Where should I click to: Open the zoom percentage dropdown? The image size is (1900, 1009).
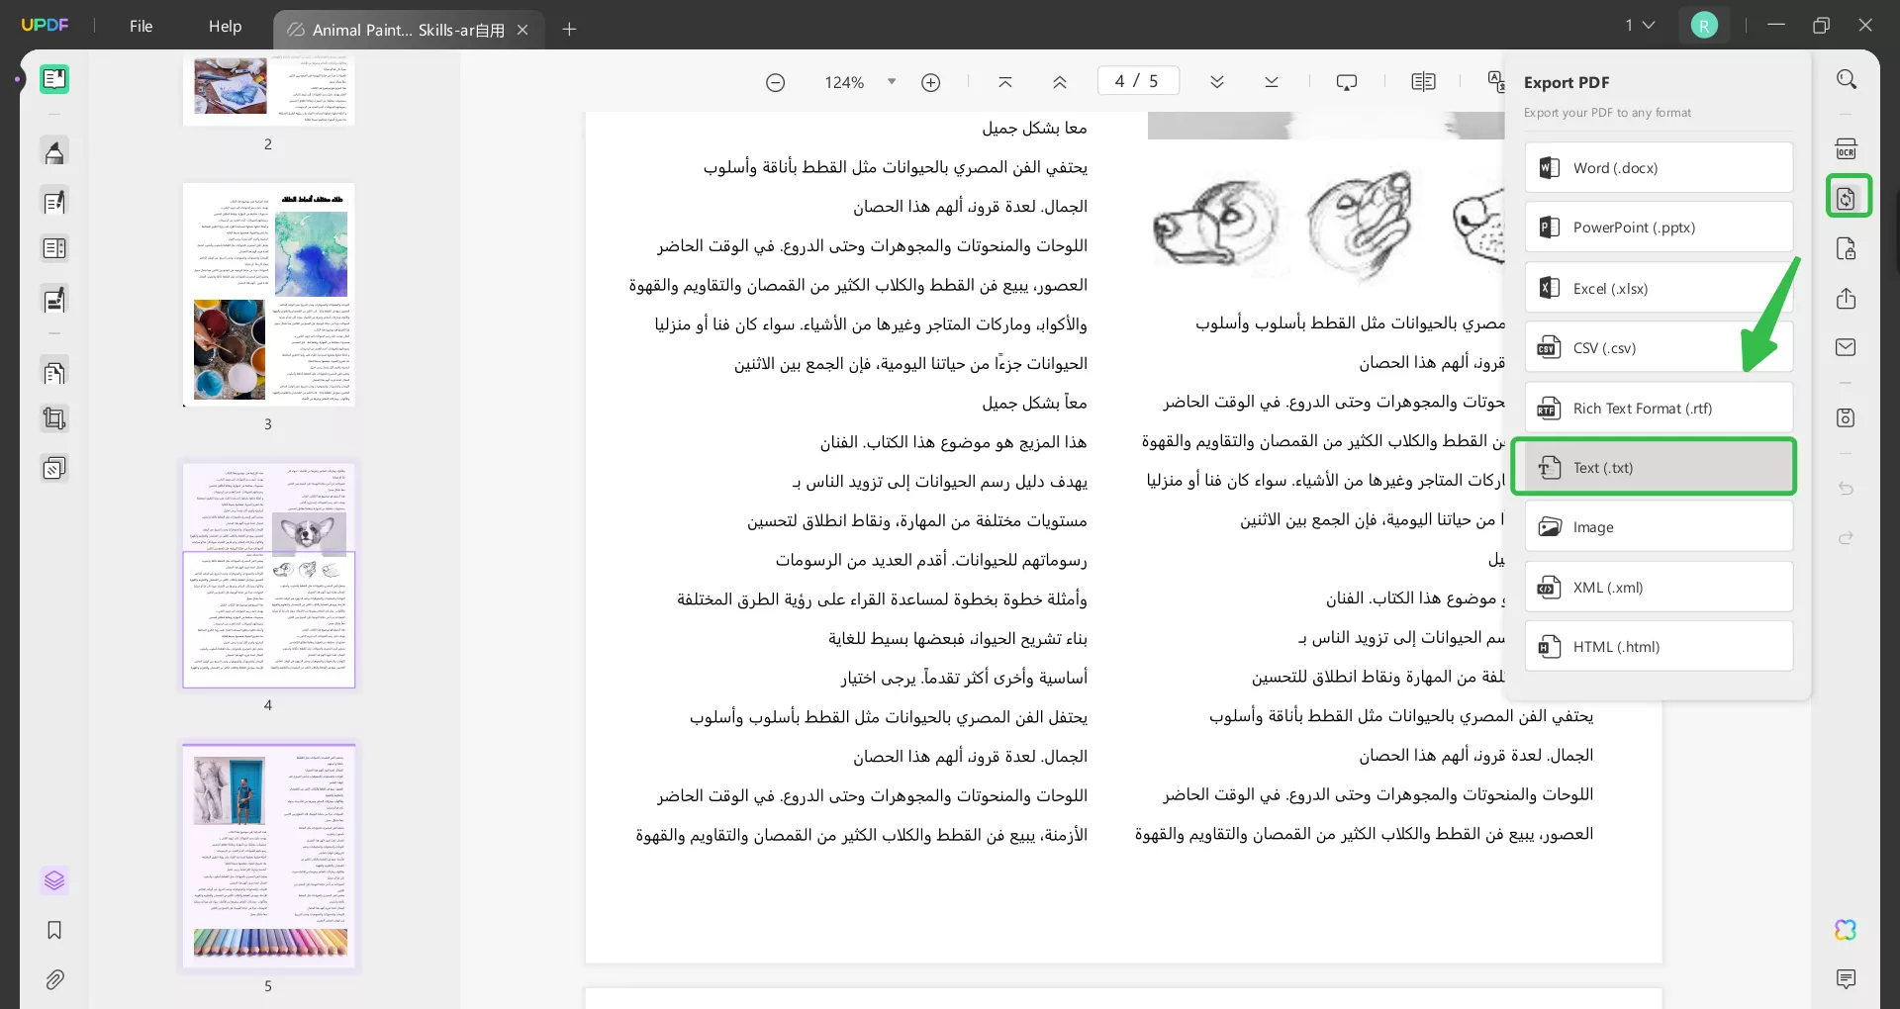pyautogui.click(x=892, y=82)
